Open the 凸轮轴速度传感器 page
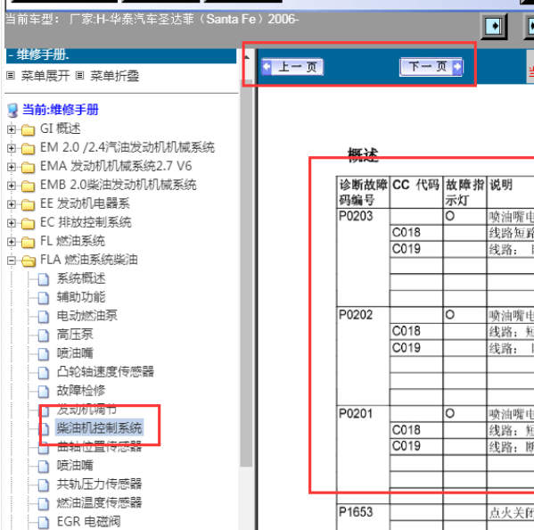 pyautogui.click(x=105, y=372)
